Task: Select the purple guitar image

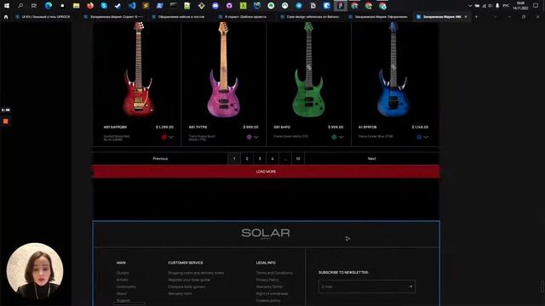Action: coord(223,70)
